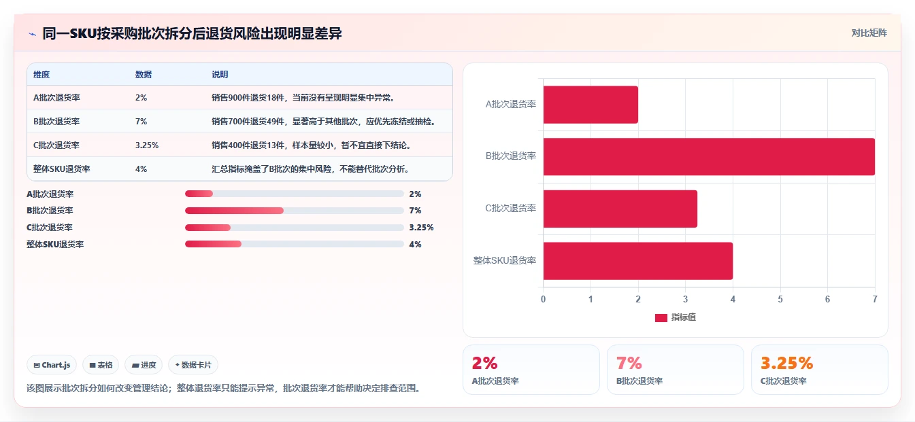Screen dimensions: 915x422
Task: Open the 3.25% C批次退货率 data card
Action: click(x=820, y=370)
